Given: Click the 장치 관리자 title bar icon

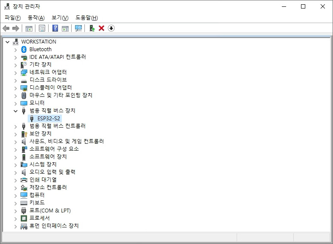Looking at the screenshot, I should click(x=7, y=6).
